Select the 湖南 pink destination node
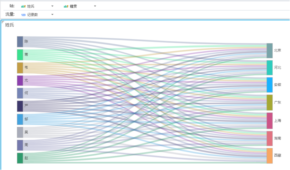290x170 pixels. [x=270, y=138]
